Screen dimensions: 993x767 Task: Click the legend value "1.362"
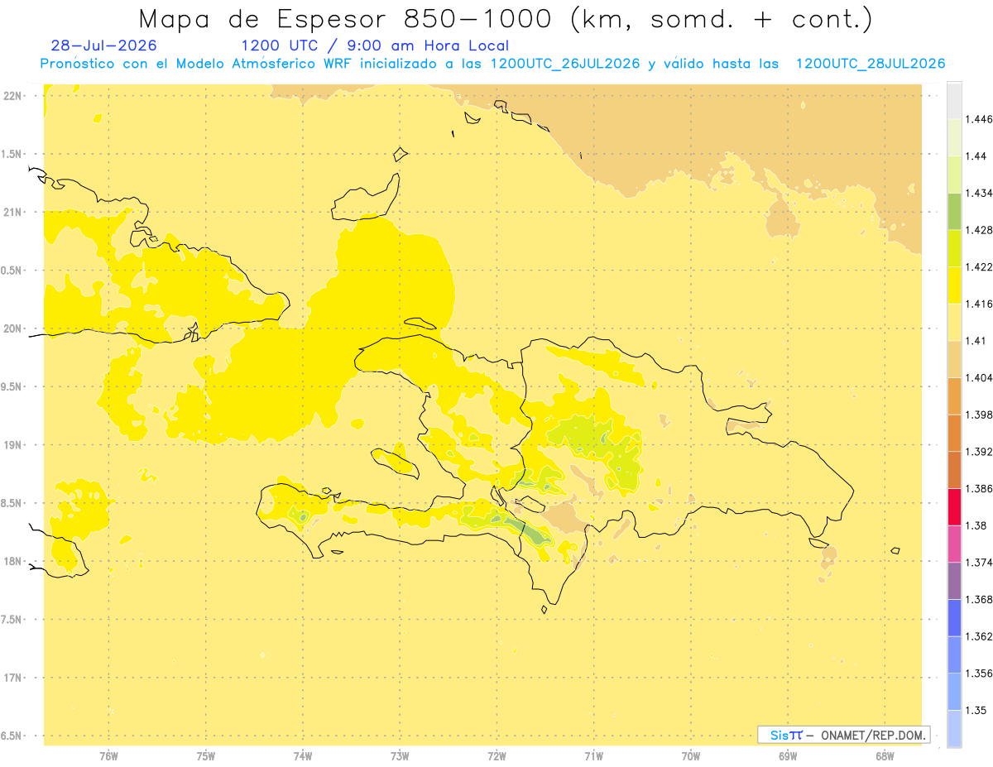[979, 636]
